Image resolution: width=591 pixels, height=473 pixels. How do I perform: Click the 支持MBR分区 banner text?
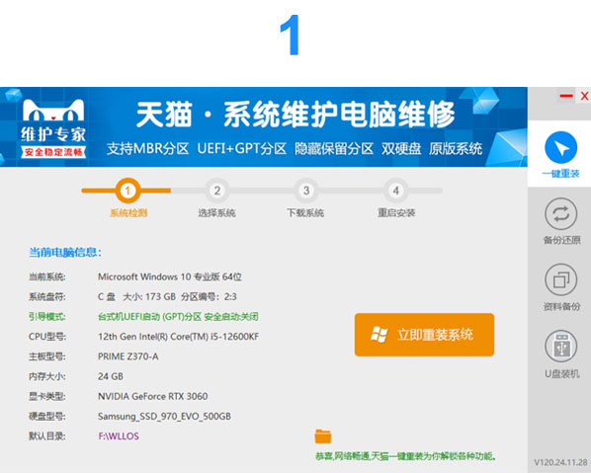point(147,149)
